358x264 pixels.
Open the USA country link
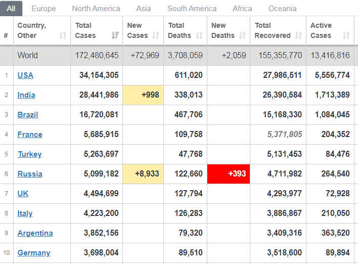(25, 75)
